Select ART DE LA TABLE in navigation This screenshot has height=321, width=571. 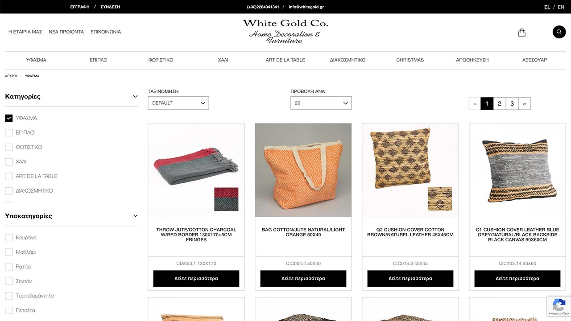[285, 60]
